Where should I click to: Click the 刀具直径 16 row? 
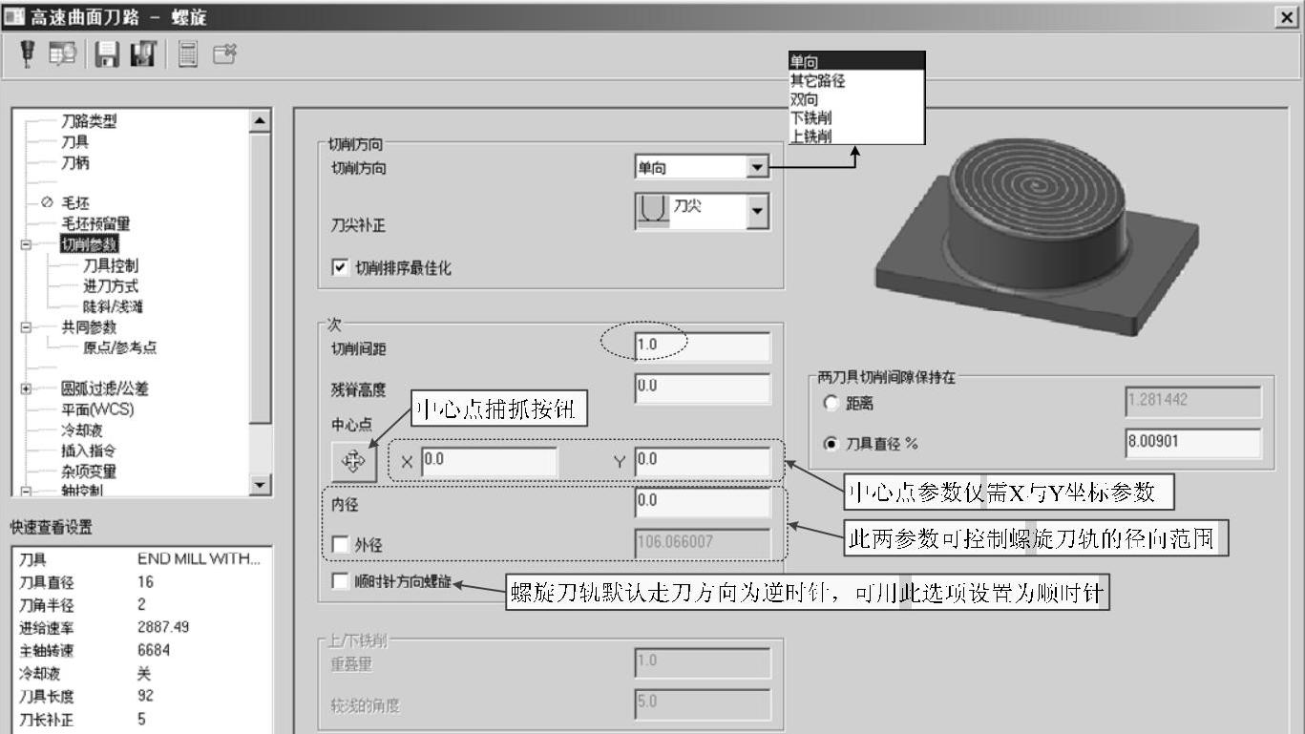pos(139,582)
